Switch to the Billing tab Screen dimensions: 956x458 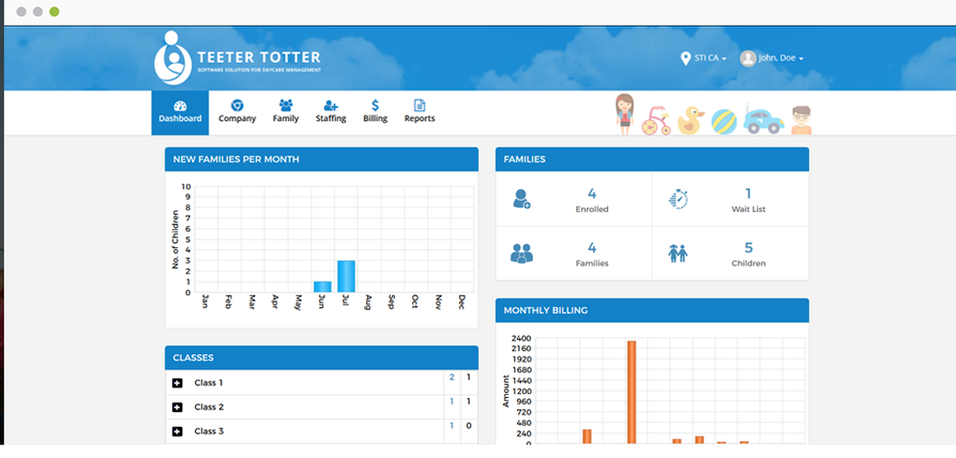(x=375, y=113)
